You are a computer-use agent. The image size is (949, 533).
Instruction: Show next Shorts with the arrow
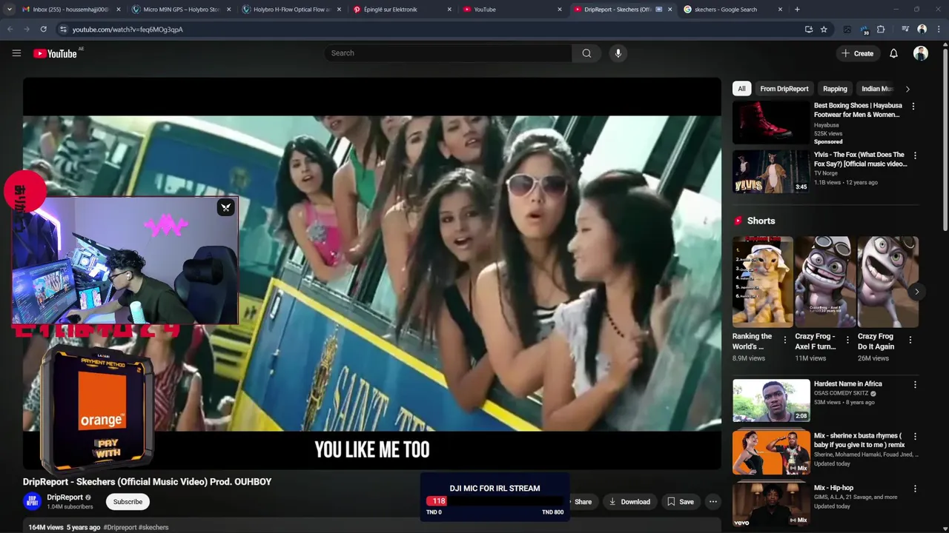point(916,292)
